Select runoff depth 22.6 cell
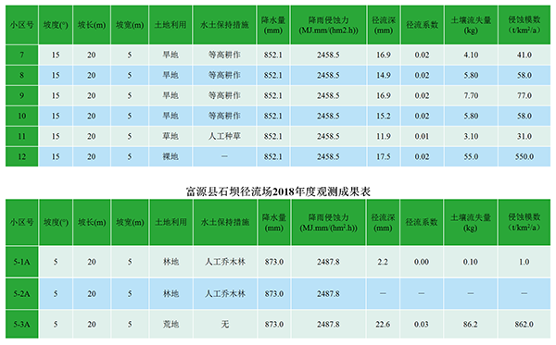 click(x=383, y=324)
